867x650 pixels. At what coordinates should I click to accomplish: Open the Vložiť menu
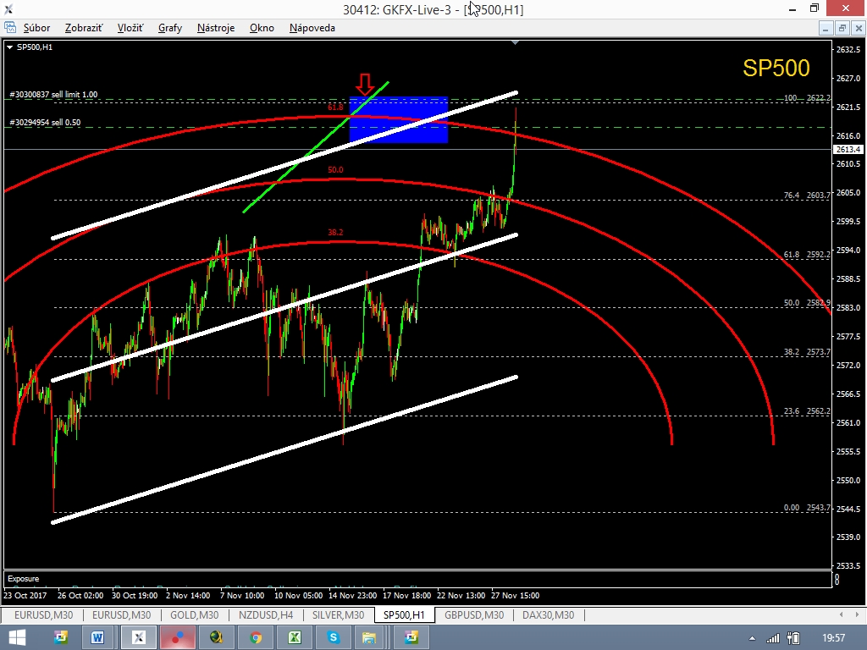click(x=130, y=28)
